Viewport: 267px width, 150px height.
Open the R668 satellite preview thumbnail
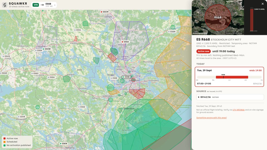click(218, 18)
